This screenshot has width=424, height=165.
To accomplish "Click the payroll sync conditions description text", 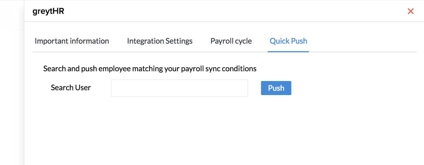I will click(x=150, y=69).
